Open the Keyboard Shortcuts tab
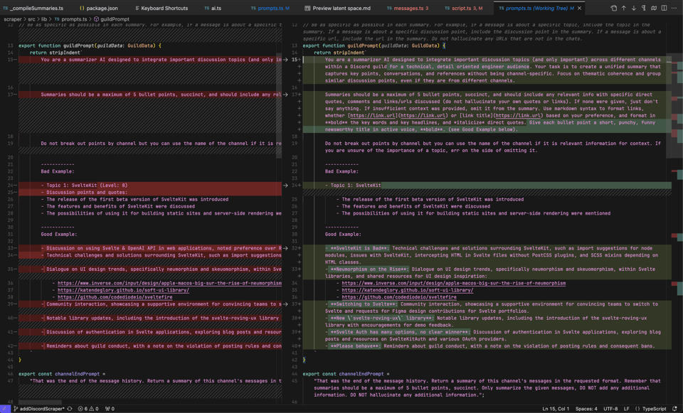 click(x=164, y=9)
